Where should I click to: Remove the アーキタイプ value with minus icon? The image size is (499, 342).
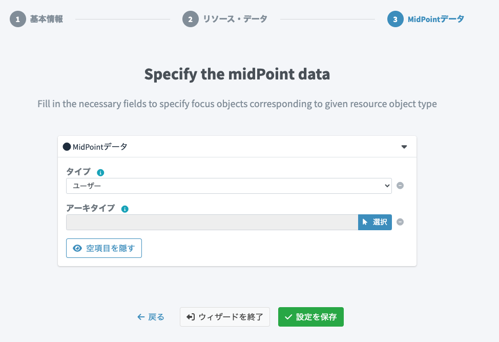click(400, 222)
